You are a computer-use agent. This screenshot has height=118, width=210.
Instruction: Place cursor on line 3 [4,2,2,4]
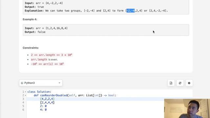click(47, 99)
